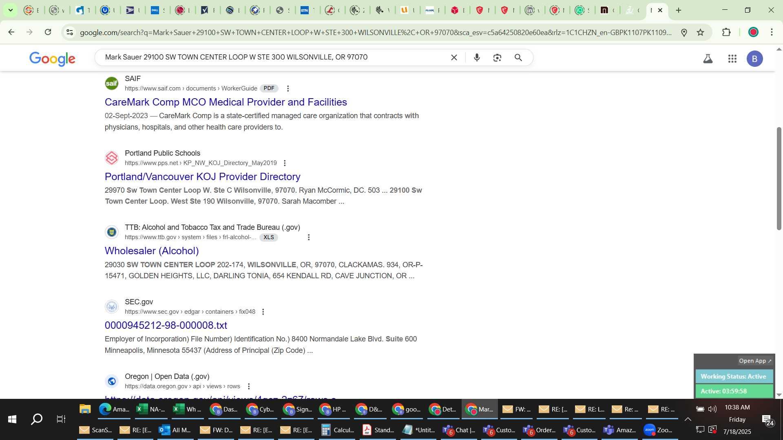
Task: Open Task View from the taskbar
Action: click(61, 419)
